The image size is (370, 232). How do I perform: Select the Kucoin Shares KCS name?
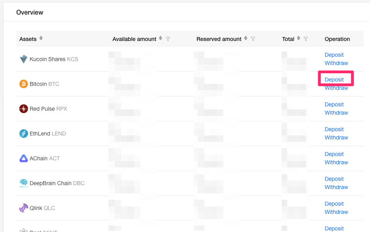click(x=54, y=59)
